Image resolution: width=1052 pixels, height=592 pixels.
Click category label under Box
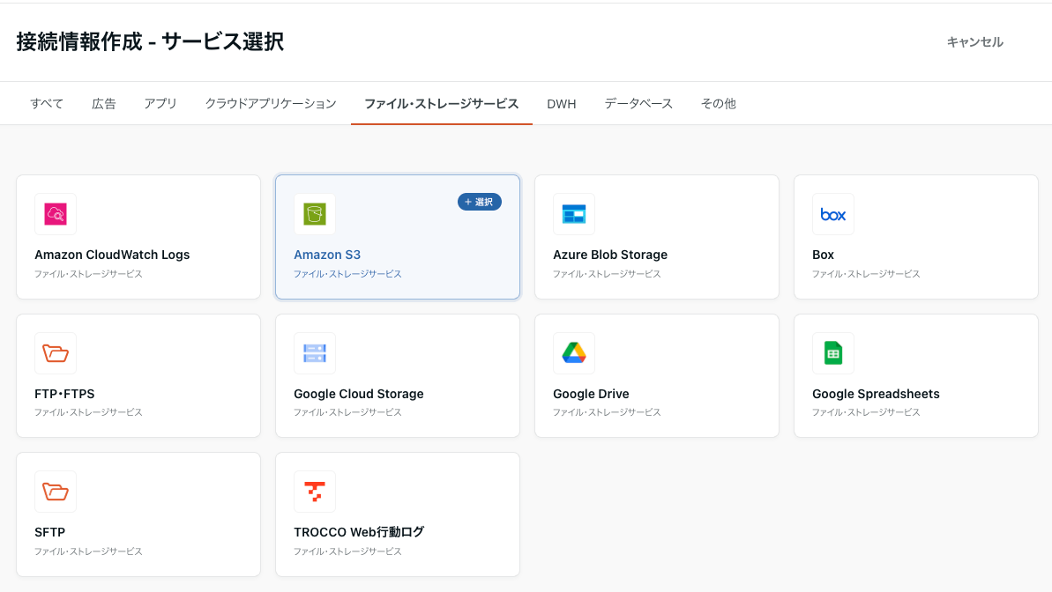pos(866,274)
